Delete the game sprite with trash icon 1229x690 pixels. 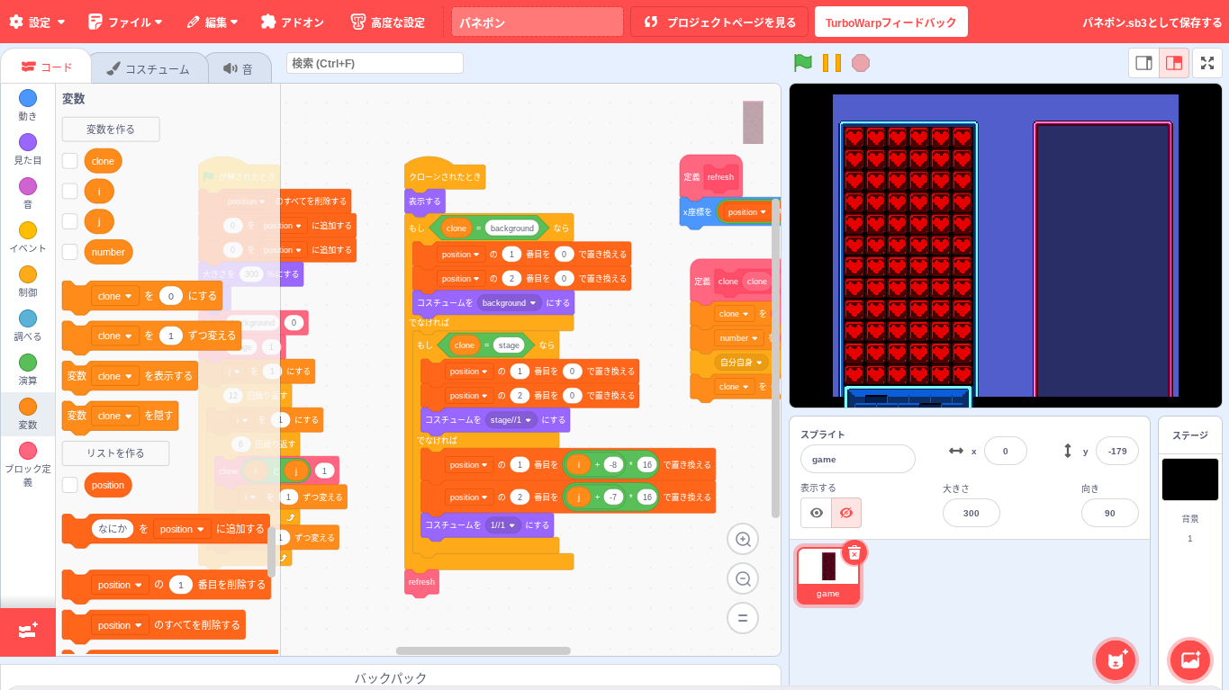(x=854, y=552)
